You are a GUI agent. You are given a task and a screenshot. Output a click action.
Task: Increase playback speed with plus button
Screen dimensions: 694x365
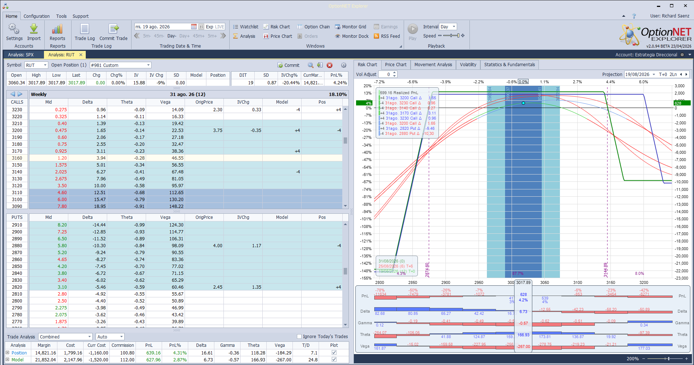tap(463, 36)
